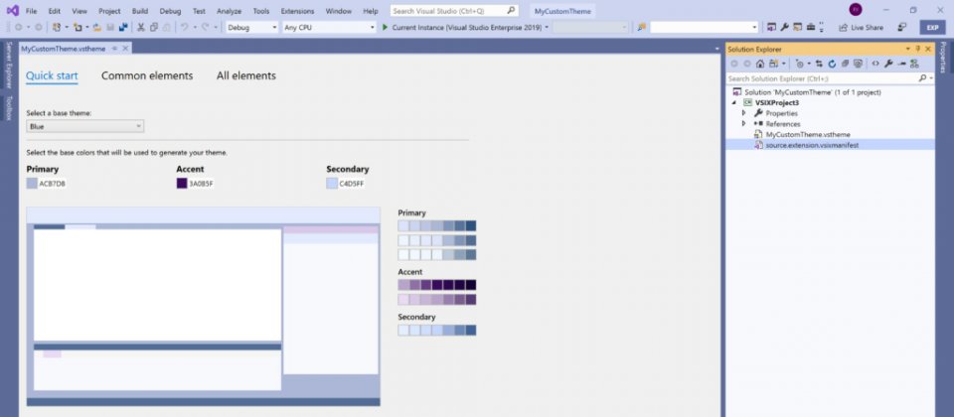This screenshot has height=417, width=954.
Task: Click the Find in Files toolbar icon
Action: pos(641,28)
